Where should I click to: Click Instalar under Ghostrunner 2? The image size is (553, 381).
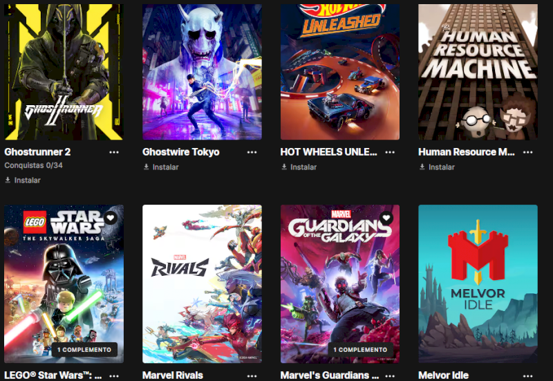[23, 180]
